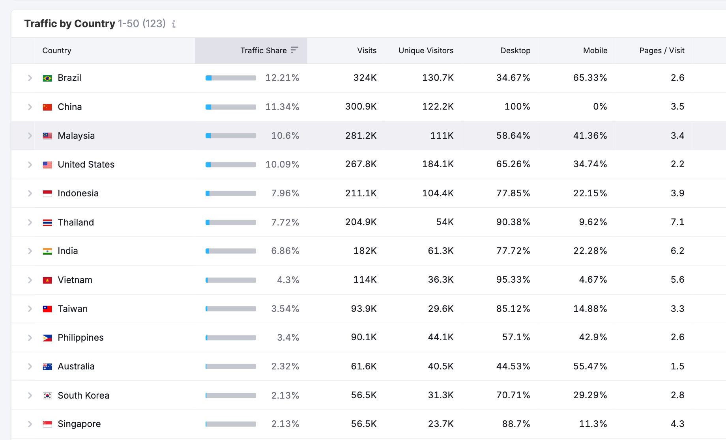Click Brazil's traffic share progress bar
The image size is (726, 440).
[x=230, y=78]
